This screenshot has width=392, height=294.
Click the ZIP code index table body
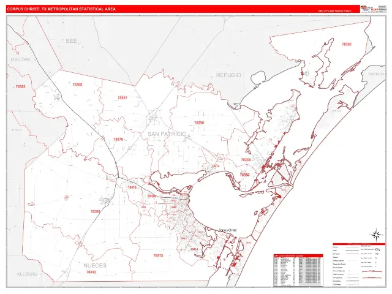click(298, 272)
